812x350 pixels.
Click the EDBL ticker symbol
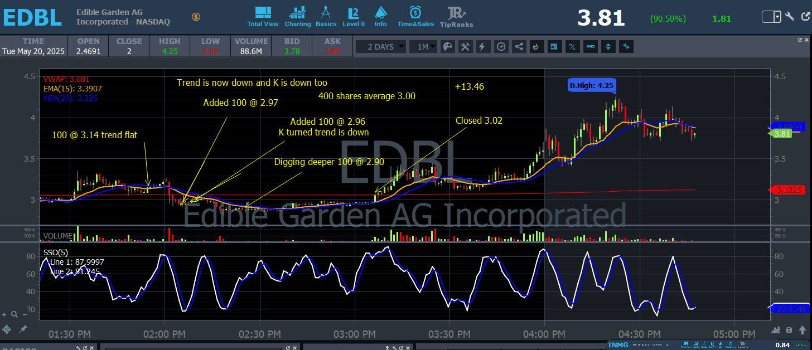click(x=32, y=17)
